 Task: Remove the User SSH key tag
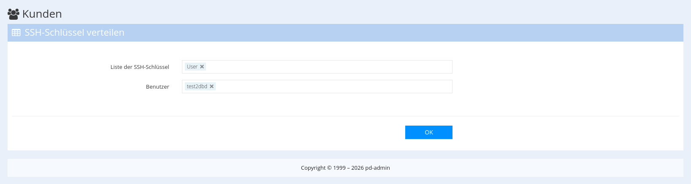click(202, 67)
